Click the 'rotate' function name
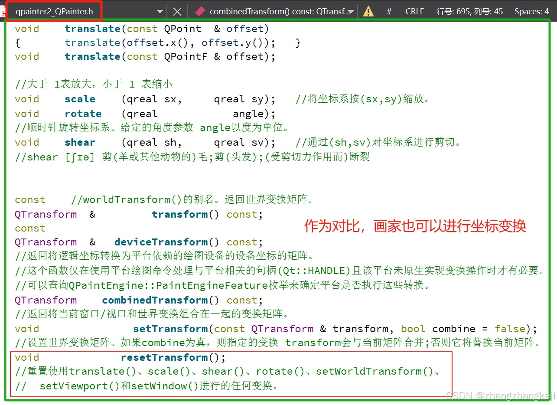Image resolution: width=557 pixels, height=405 pixels. pos(83,114)
